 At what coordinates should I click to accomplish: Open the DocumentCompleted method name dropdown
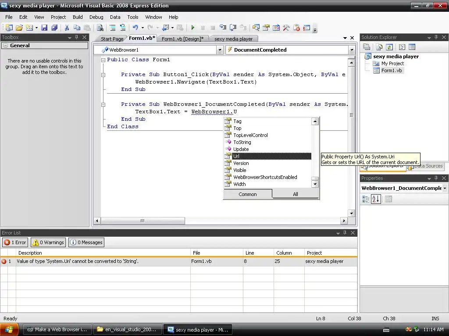(x=352, y=50)
